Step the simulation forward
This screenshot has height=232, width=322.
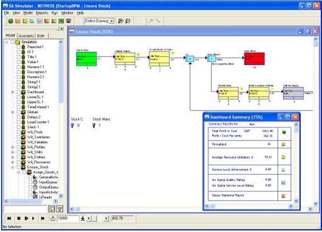(x=26, y=219)
